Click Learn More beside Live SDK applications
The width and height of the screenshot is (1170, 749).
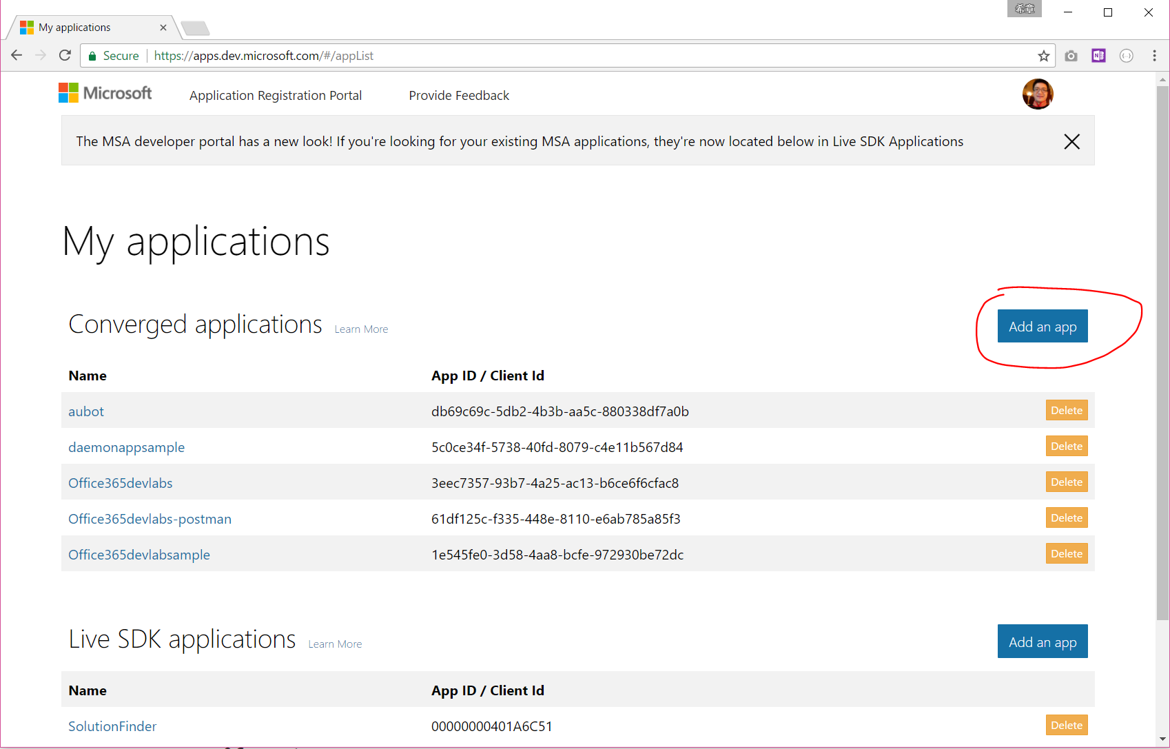click(x=335, y=644)
